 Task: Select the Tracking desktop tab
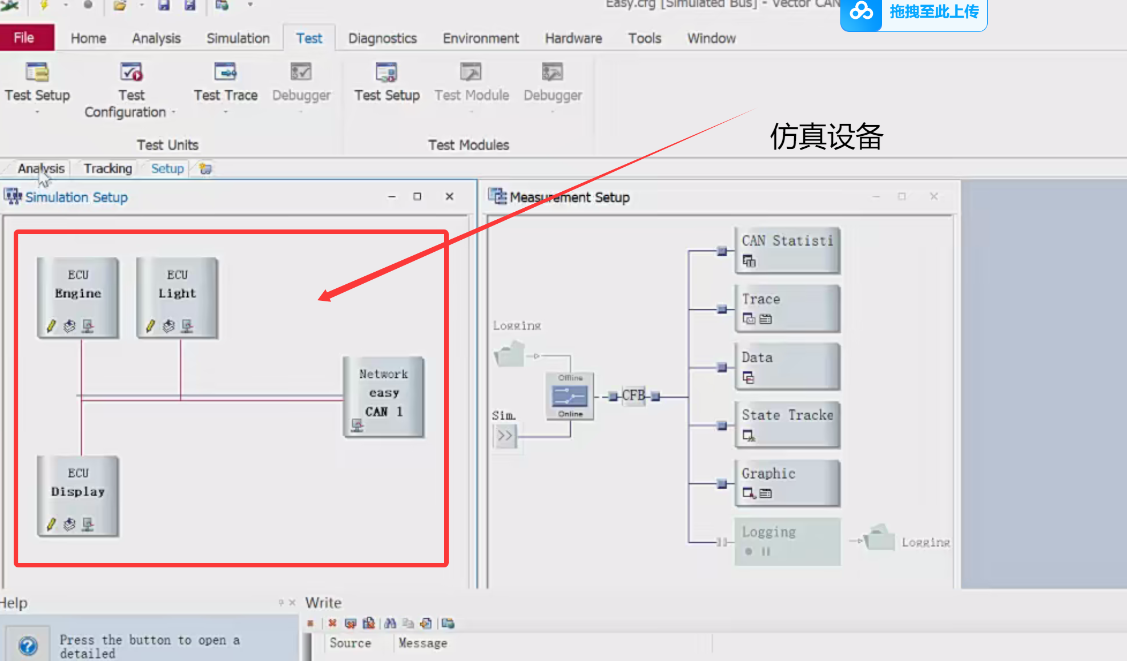point(107,168)
